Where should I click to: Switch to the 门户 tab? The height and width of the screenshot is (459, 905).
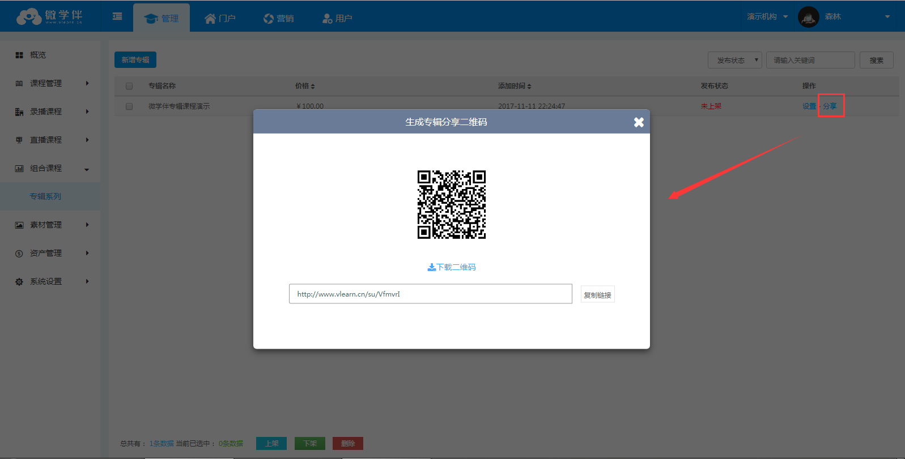[x=220, y=18]
